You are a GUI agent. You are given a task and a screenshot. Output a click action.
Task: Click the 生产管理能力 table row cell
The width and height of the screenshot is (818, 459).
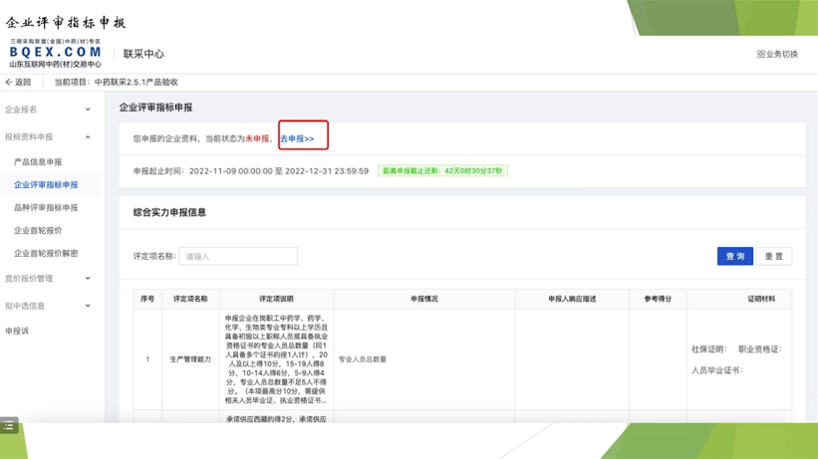(x=190, y=359)
